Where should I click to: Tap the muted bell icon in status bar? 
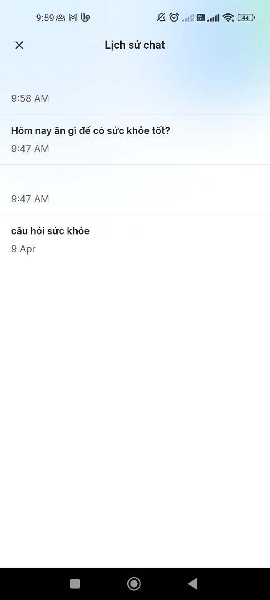[x=161, y=18]
